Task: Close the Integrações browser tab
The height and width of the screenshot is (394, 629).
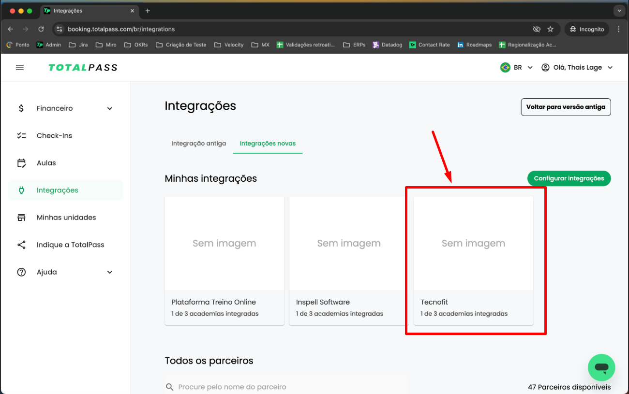Action: [x=132, y=11]
